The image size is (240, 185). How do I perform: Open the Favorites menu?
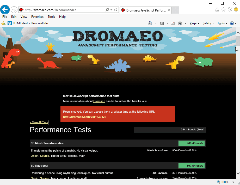[x=37, y=17]
